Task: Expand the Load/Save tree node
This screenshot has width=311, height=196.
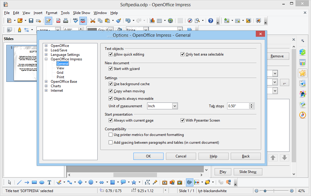Action: 46,50
